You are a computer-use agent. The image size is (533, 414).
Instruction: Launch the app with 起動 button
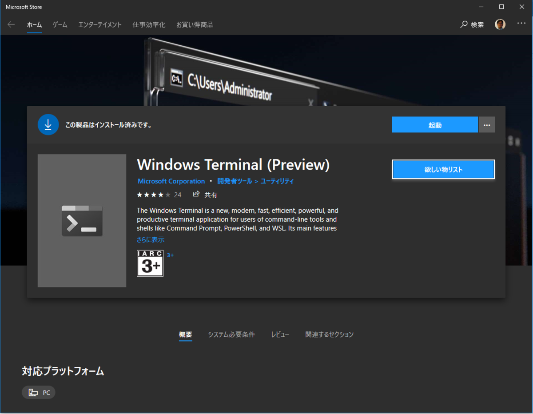[x=435, y=125]
